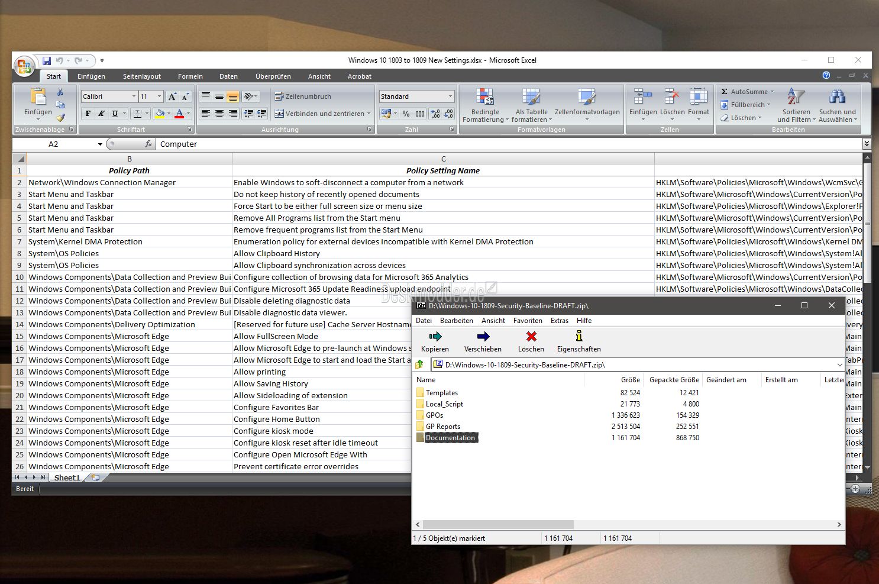Switch to the Formeln ribbon tab
The height and width of the screenshot is (584, 879).
pos(190,76)
